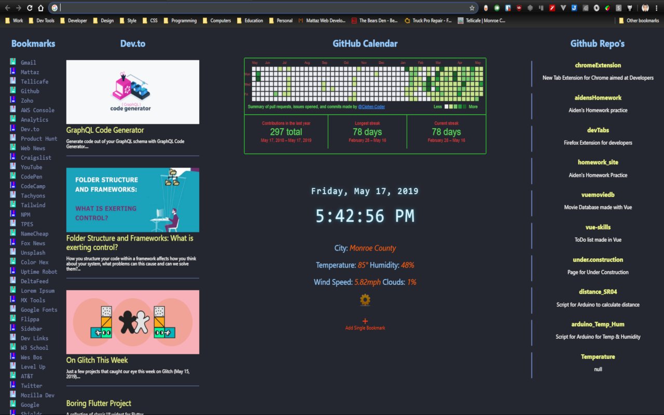Open the profile avatar in the toolbar

[645, 8]
